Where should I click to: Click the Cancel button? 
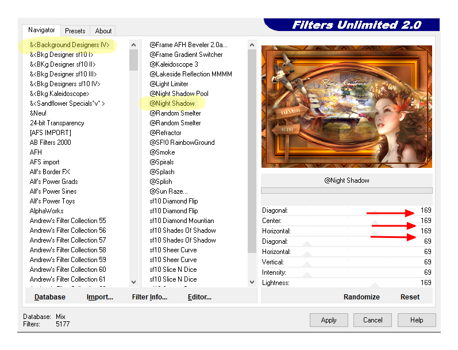pyautogui.click(x=372, y=320)
